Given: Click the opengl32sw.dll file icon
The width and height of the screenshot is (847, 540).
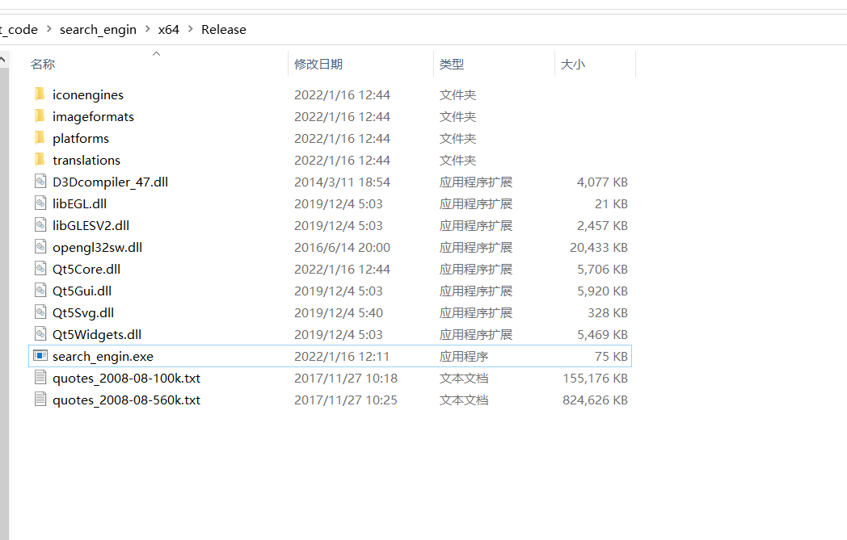Looking at the screenshot, I should point(40,247).
